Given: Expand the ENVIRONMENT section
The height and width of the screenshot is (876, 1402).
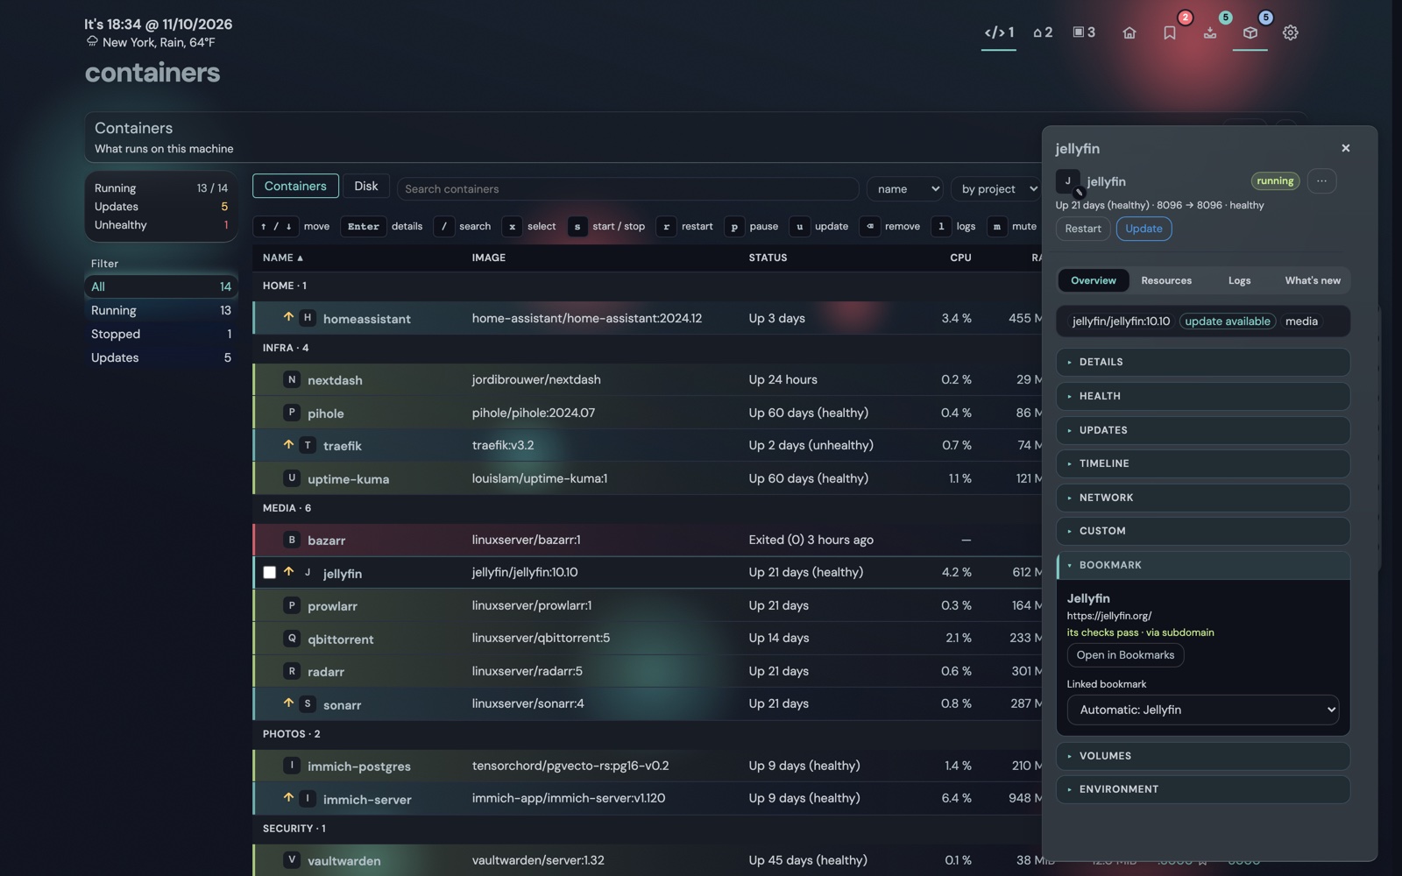Looking at the screenshot, I should (1203, 789).
